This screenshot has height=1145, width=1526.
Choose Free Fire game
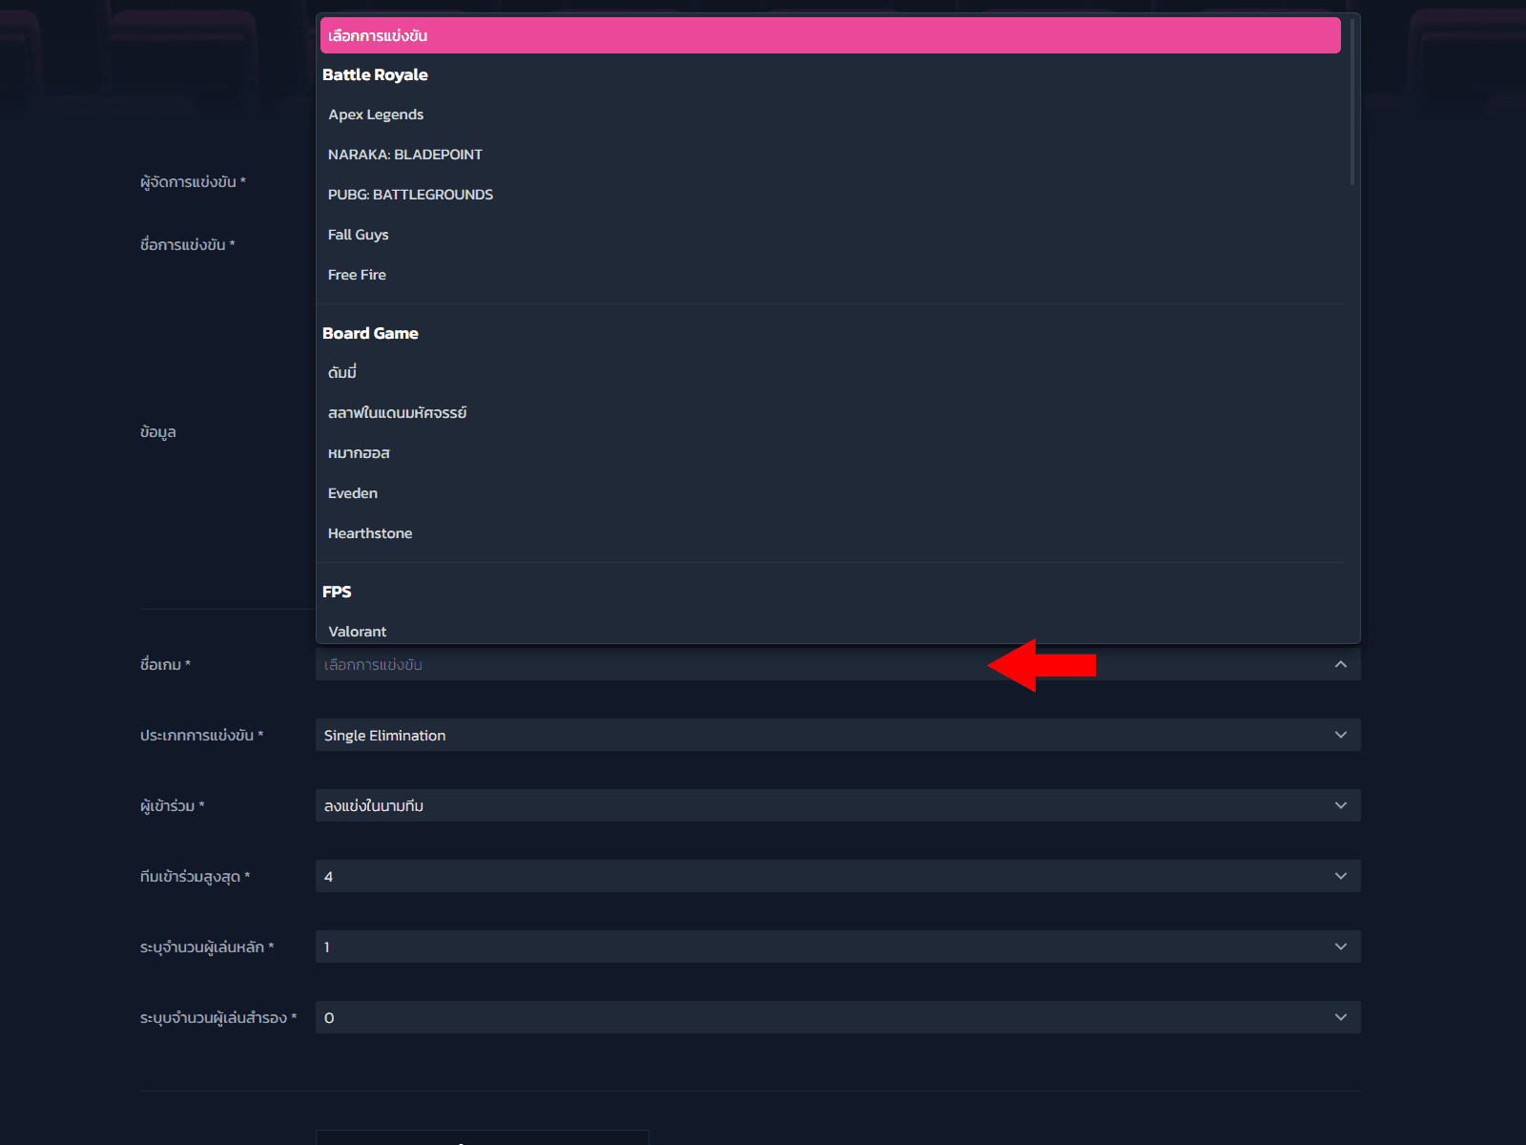[x=830, y=275]
